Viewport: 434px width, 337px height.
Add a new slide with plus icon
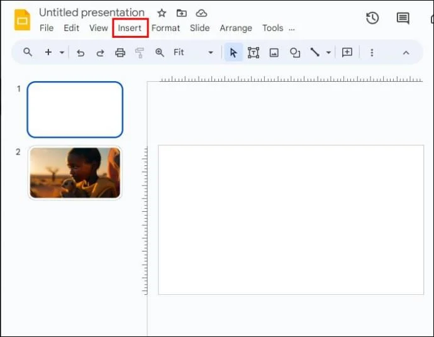click(x=48, y=52)
